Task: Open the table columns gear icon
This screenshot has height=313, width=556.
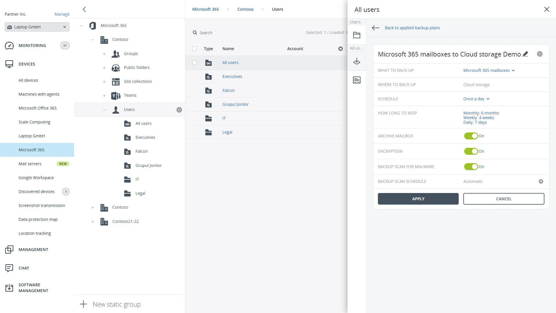Action: (x=341, y=49)
